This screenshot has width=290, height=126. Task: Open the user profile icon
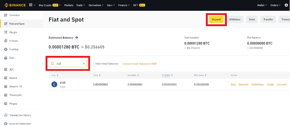[286, 5]
